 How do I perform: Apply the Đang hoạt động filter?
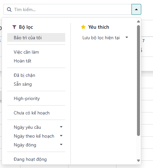click(x=36, y=159)
